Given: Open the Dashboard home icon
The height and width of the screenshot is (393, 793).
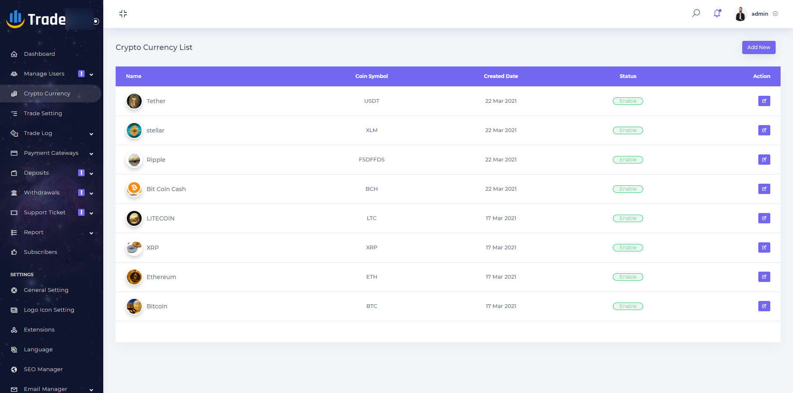Looking at the screenshot, I should click(x=14, y=54).
